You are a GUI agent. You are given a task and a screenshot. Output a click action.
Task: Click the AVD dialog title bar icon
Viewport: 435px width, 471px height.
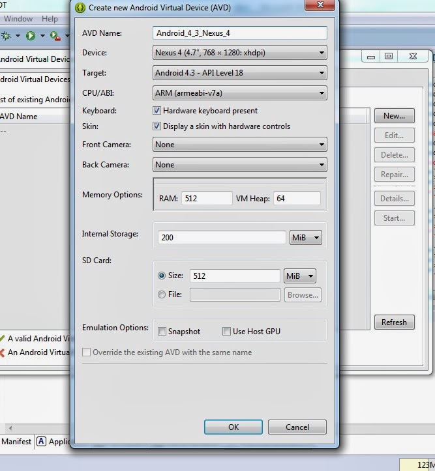tap(80, 8)
